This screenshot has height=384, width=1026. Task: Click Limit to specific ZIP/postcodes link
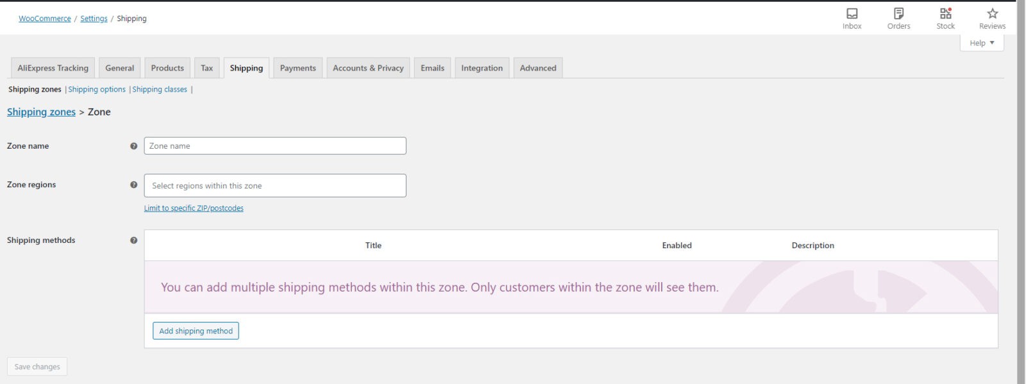[194, 208]
